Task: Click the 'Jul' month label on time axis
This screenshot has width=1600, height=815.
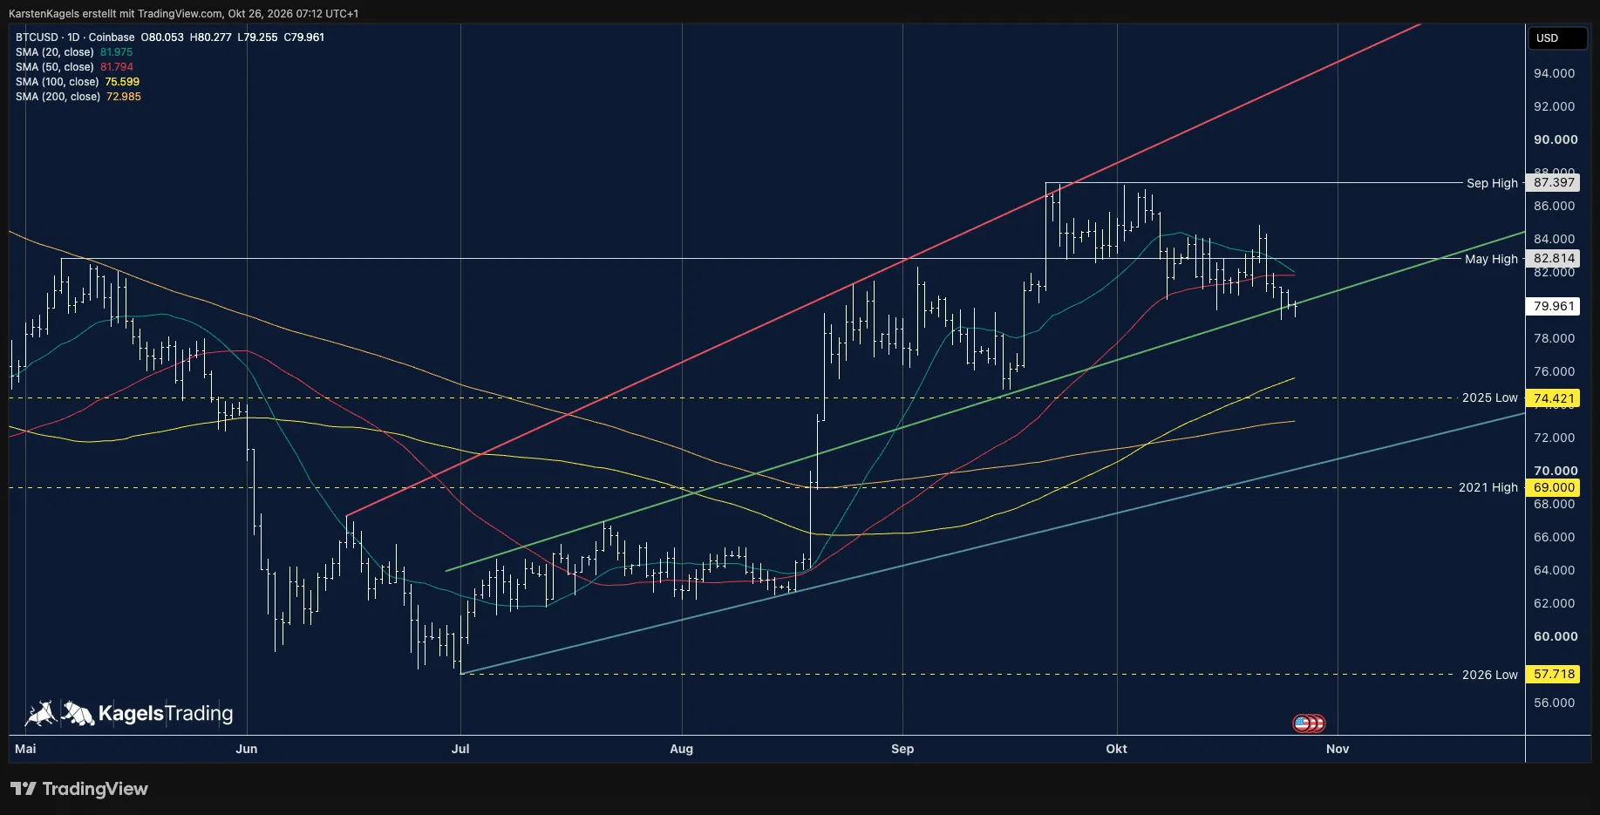Action: [460, 749]
